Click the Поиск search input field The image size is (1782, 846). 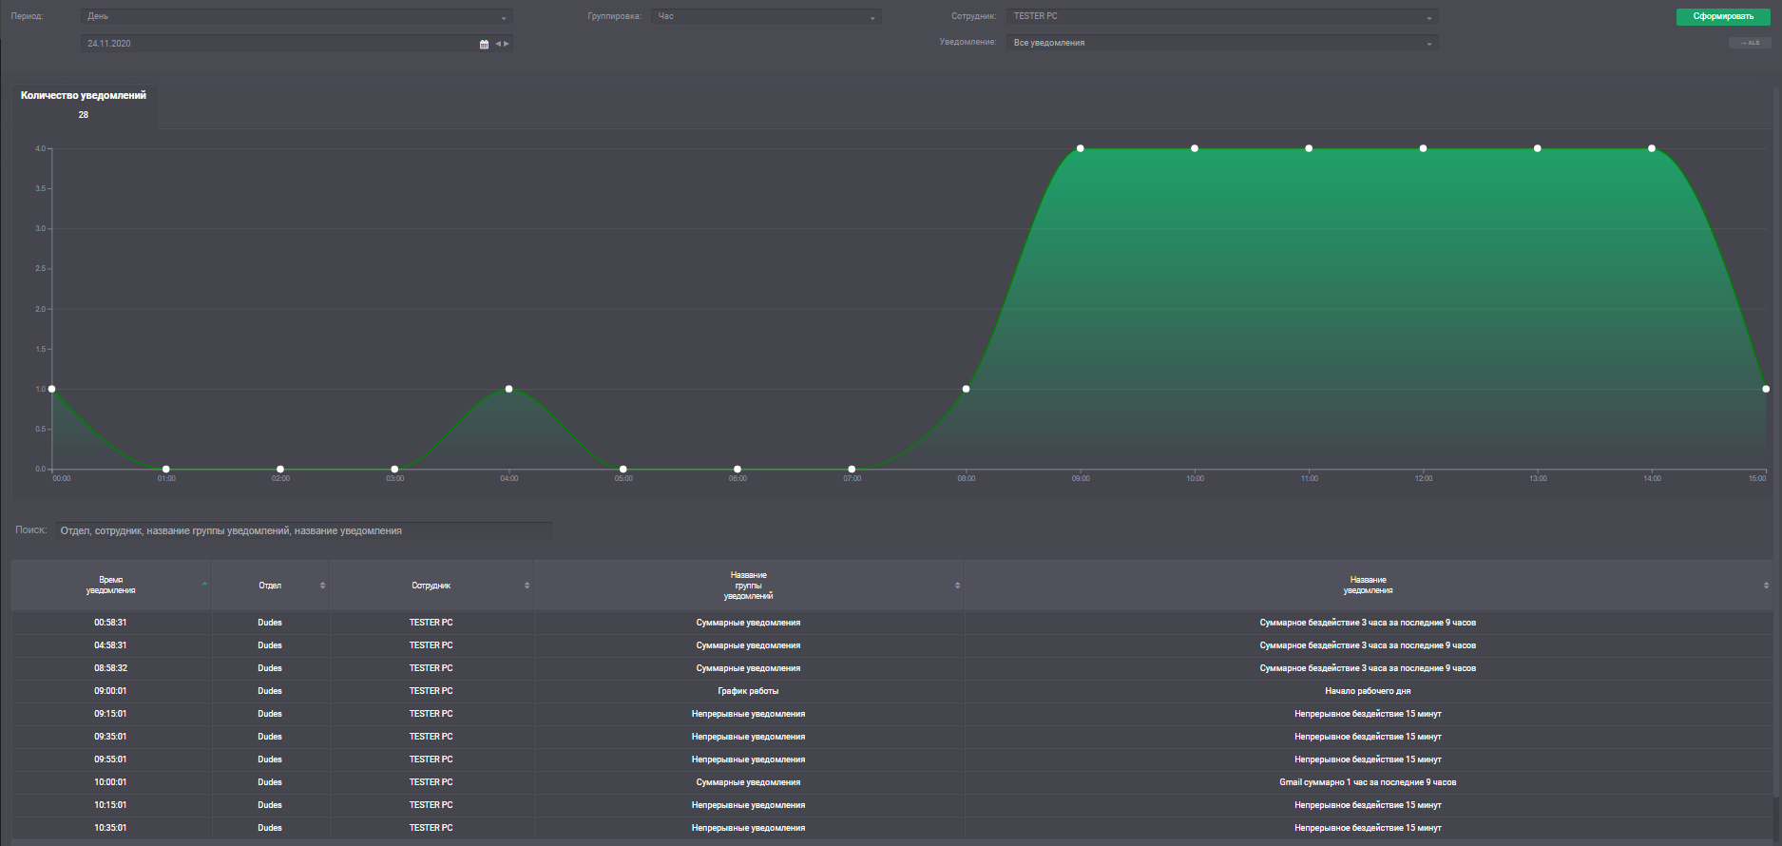(x=304, y=530)
